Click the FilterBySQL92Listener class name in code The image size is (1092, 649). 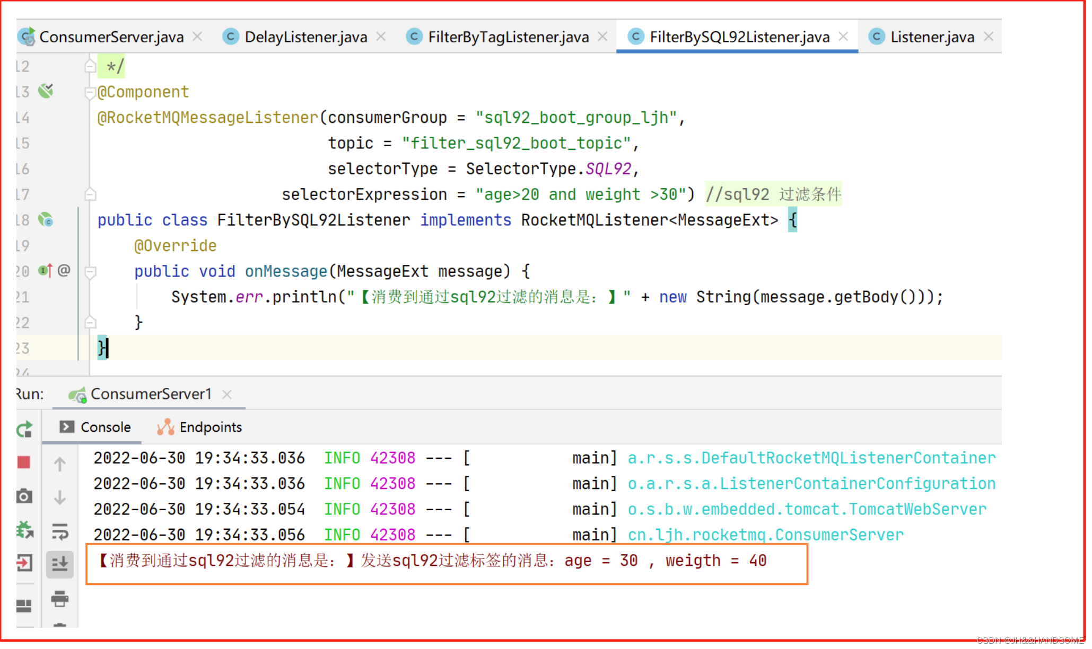click(x=313, y=220)
